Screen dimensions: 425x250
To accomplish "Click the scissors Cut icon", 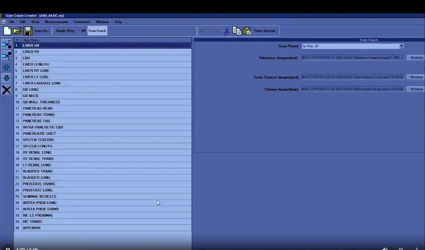I will click(x=226, y=31).
